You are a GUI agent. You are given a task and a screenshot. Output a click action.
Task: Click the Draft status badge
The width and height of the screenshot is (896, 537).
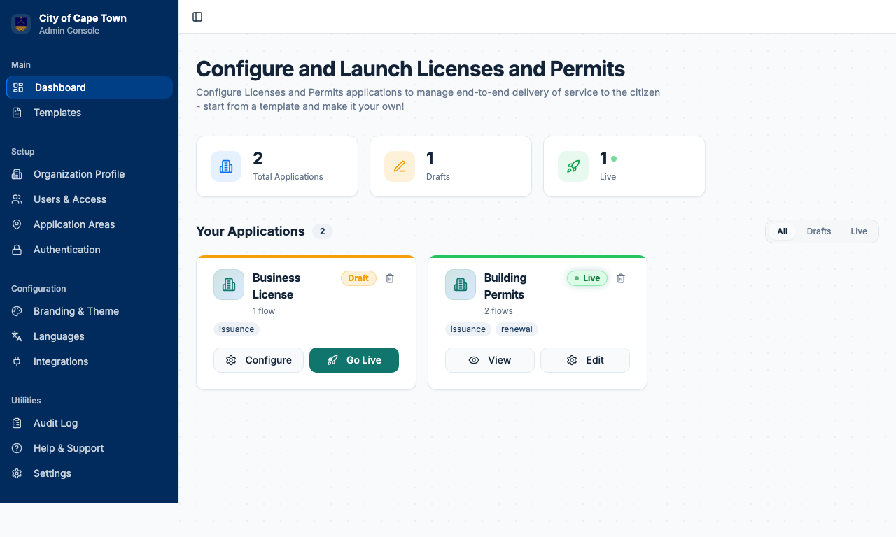coord(358,278)
